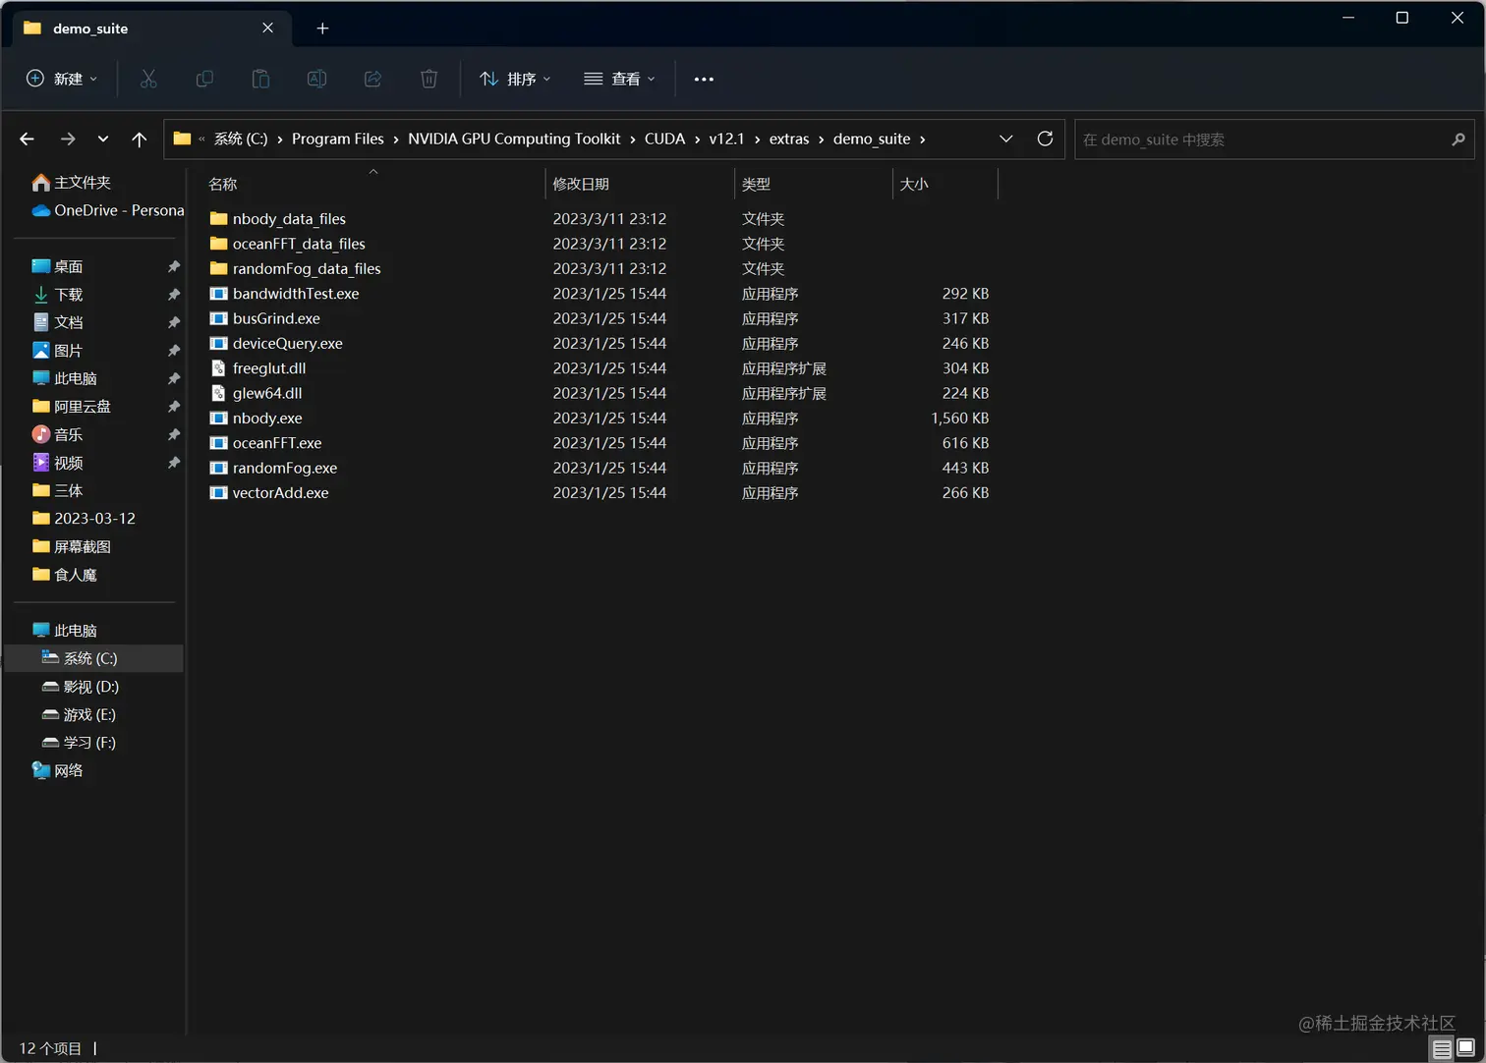1486x1063 pixels.
Task: Select the bandwidthTest.exe application icon
Action: 218,293
